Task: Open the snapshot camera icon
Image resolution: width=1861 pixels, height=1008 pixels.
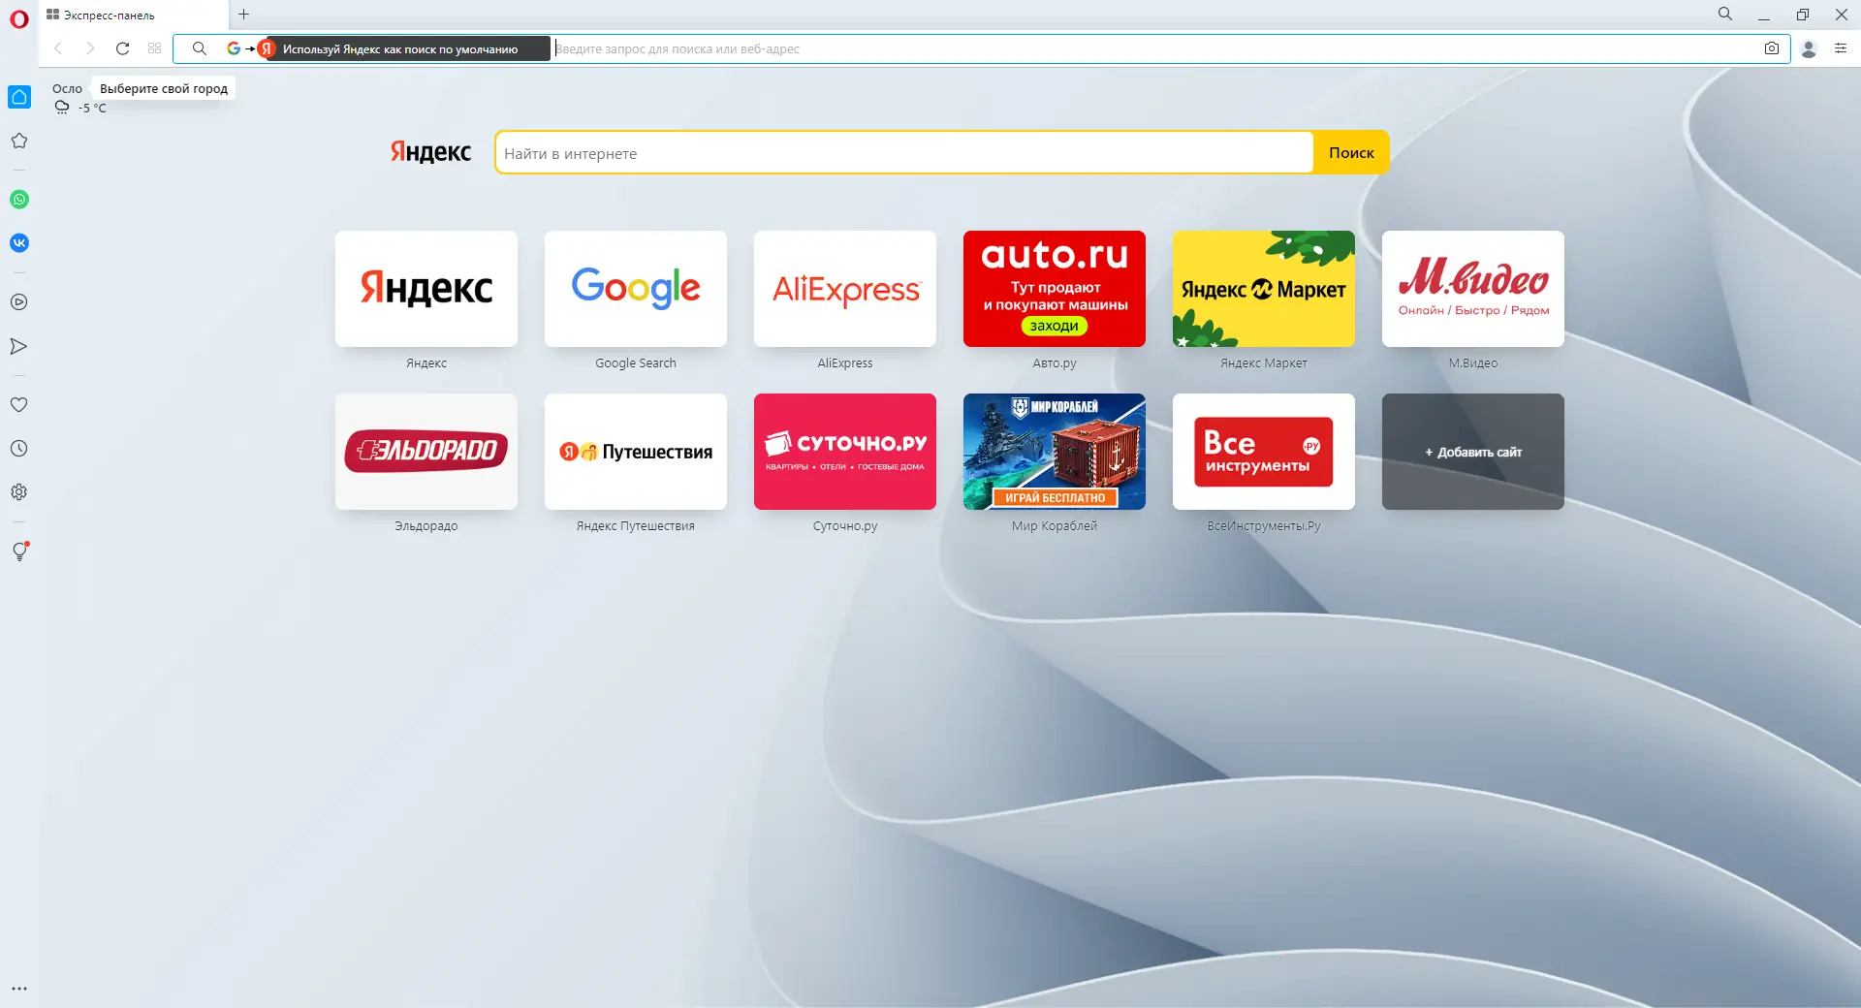Action: 1772,48
